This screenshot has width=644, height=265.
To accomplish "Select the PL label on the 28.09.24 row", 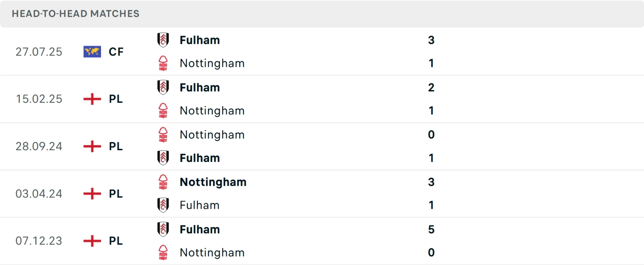I will point(115,146).
